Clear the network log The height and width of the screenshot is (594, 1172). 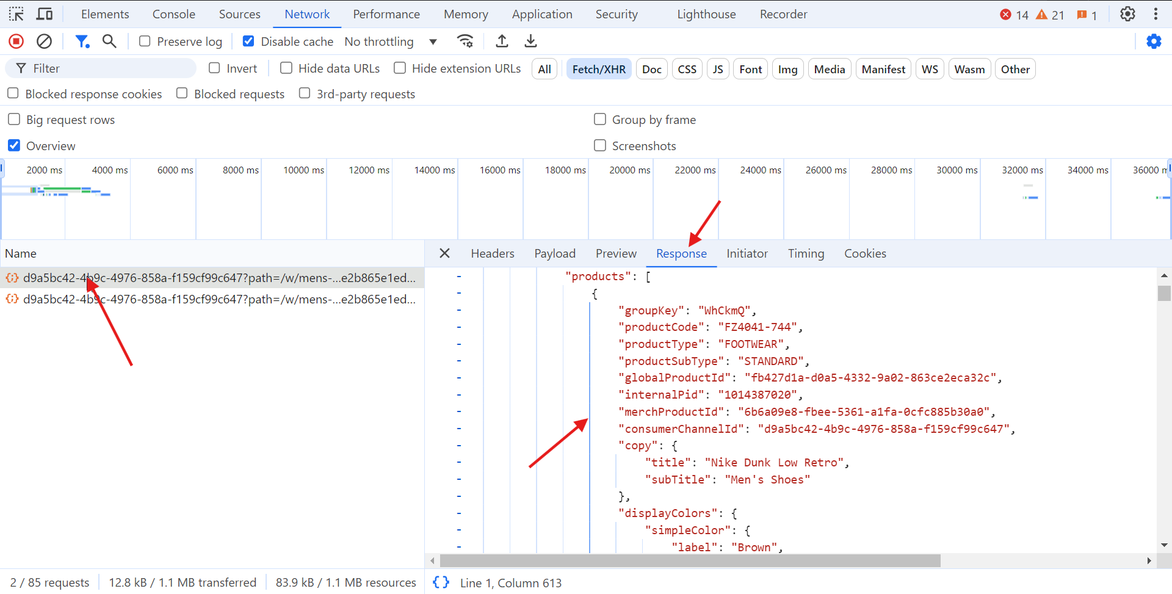(44, 42)
